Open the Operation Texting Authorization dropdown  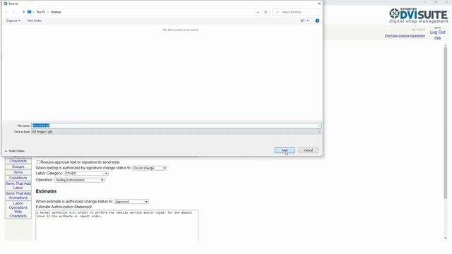click(x=79, y=180)
